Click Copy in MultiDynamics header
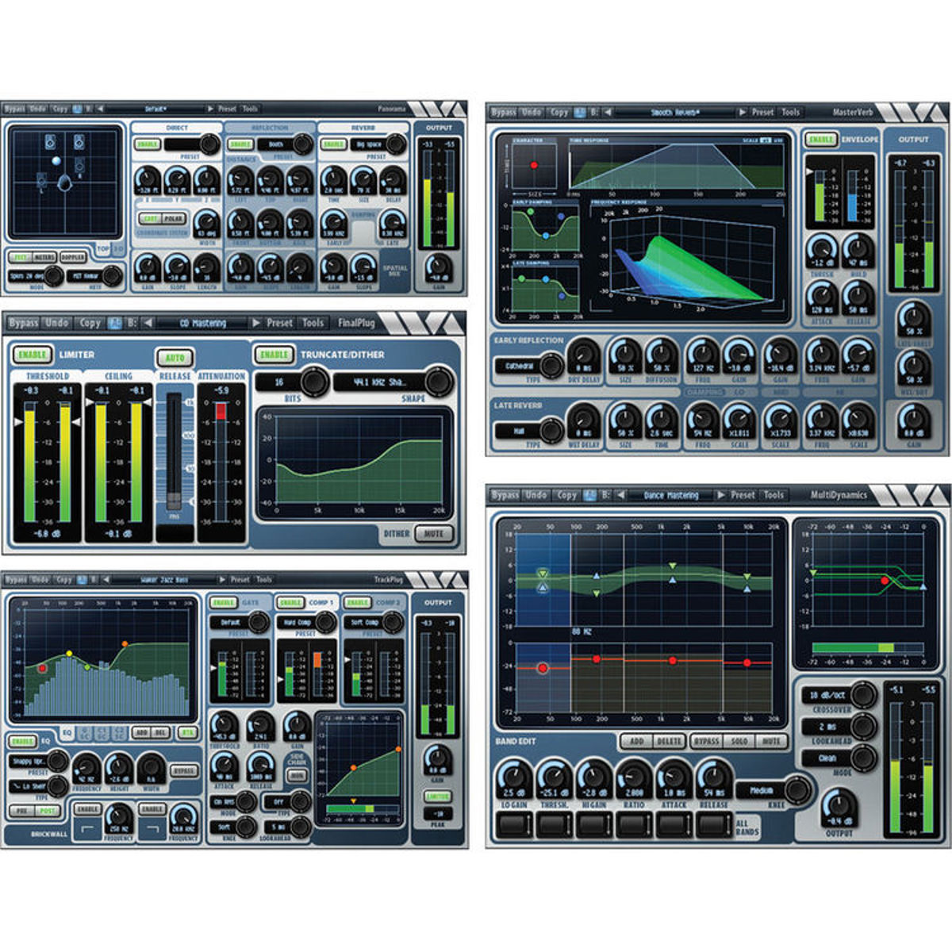 tap(566, 495)
